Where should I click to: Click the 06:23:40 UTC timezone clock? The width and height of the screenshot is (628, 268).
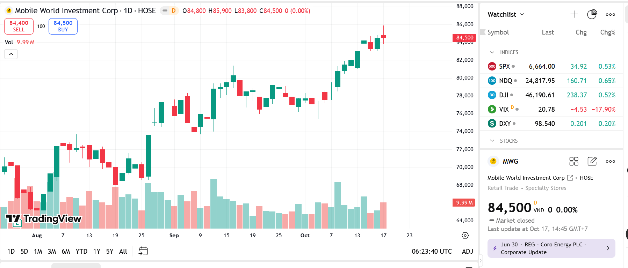tap(432, 251)
